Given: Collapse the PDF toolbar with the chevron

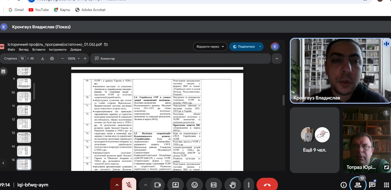Looking at the screenshot, I should point(277,59).
